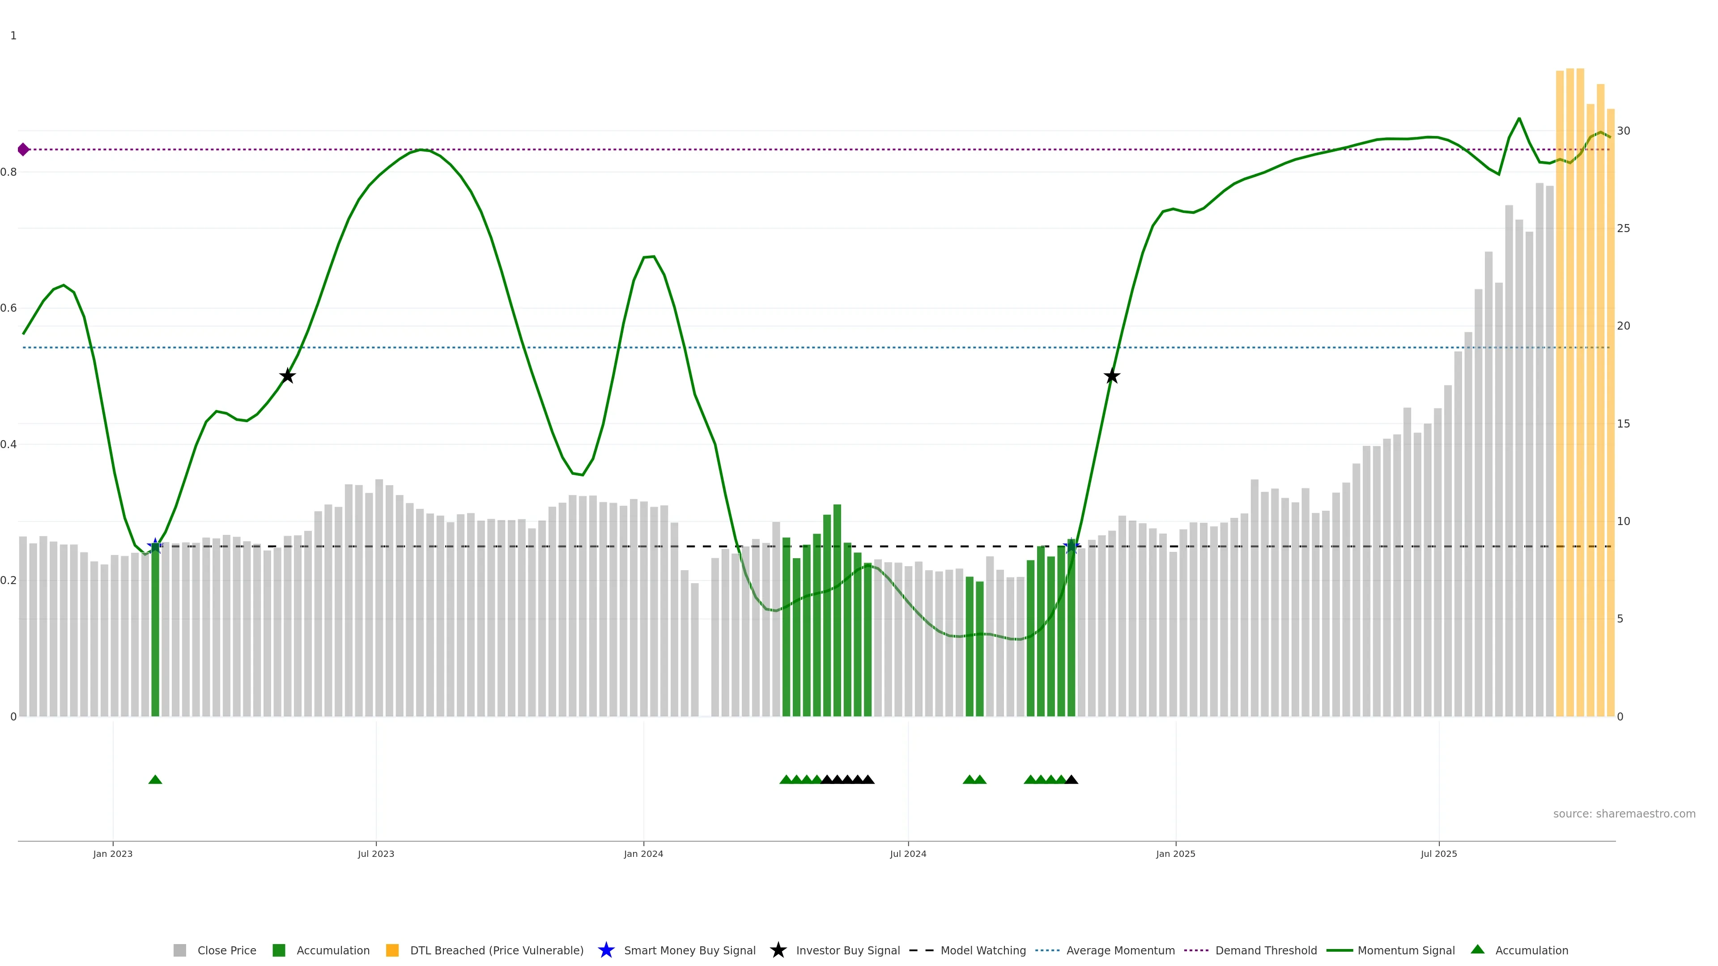Click the Jan 2025 axis tick label
The image size is (1718, 966).
(1175, 853)
